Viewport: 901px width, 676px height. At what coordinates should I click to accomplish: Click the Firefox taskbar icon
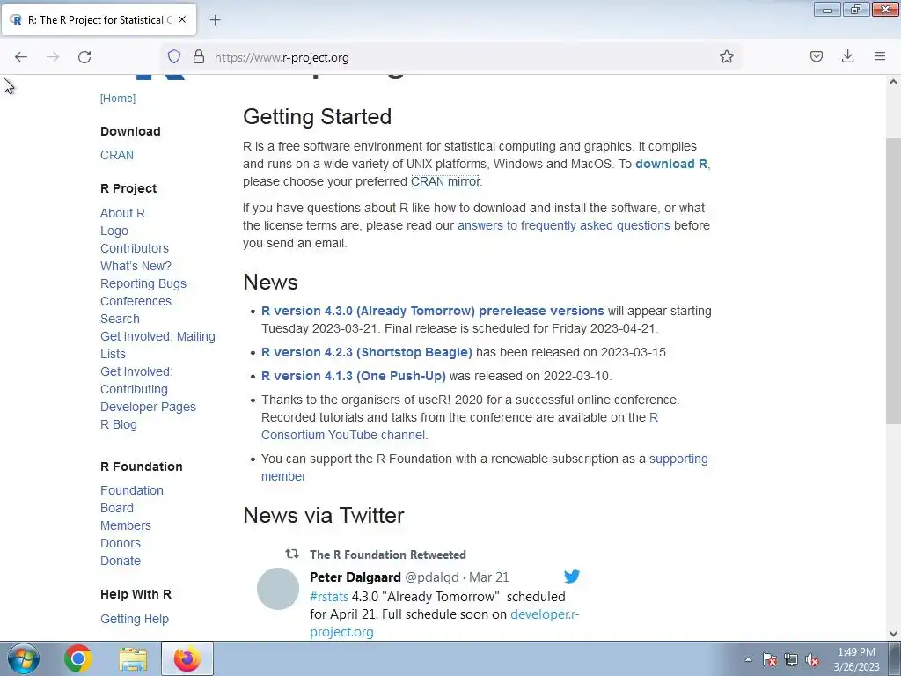tap(187, 658)
